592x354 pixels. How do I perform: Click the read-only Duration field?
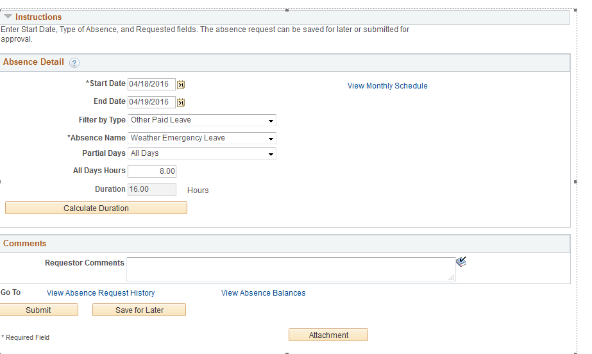152,189
